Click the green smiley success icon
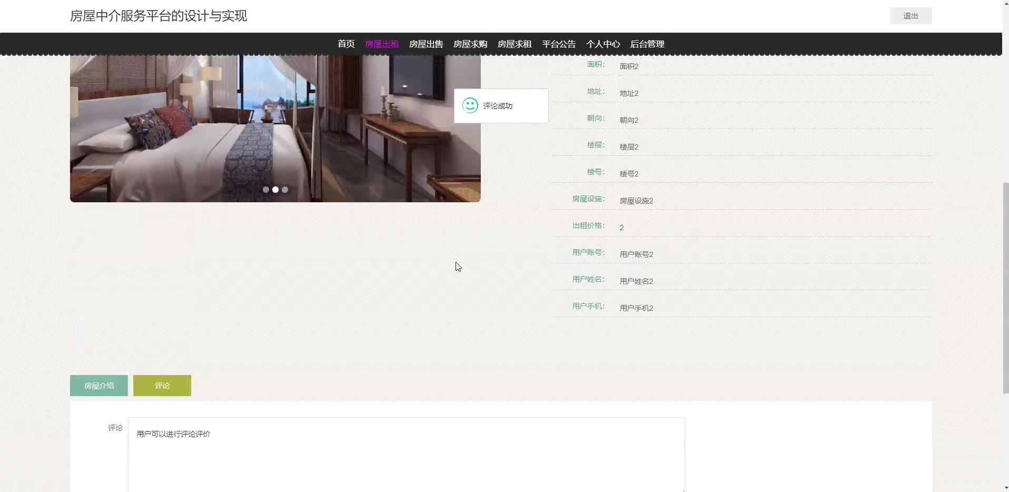The height and width of the screenshot is (492, 1009). point(470,106)
